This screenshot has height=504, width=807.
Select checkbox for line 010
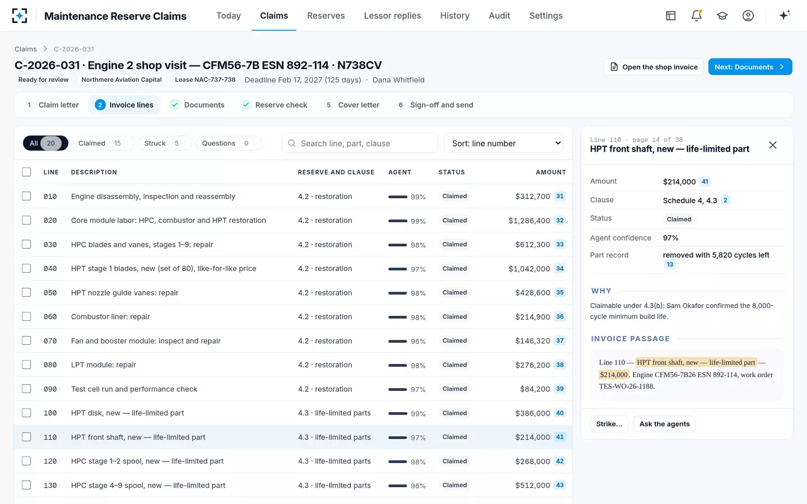pyautogui.click(x=26, y=196)
